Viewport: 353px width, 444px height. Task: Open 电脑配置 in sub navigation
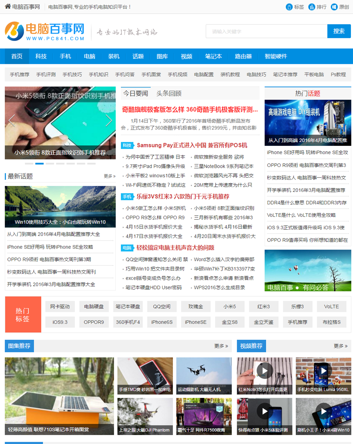[204, 74]
